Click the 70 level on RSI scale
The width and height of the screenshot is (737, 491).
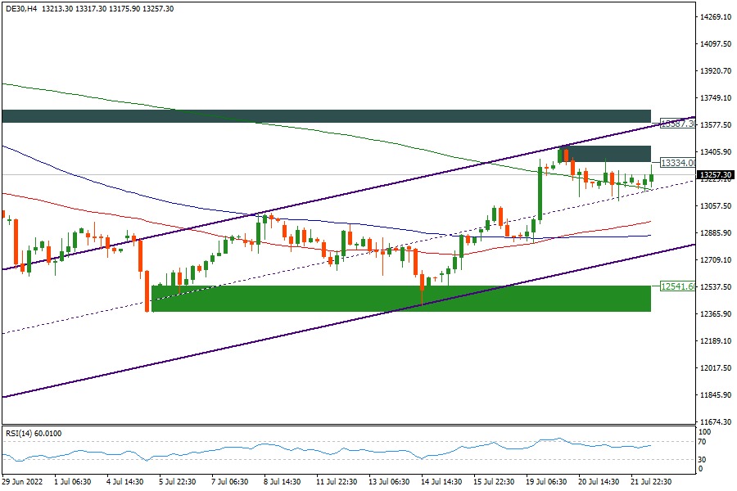click(x=701, y=442)
